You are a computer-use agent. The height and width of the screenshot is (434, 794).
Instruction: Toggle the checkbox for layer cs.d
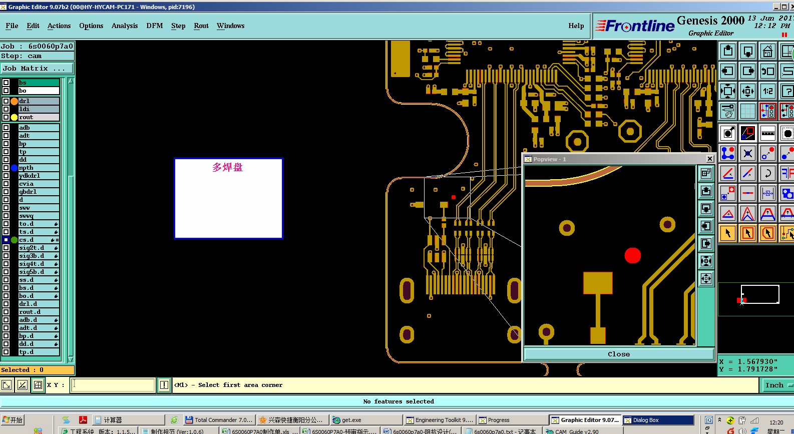6,240
